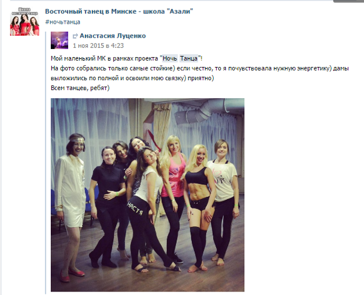Click the #ночьтанца hashtag
Viewport: 364px width, 295px height.
coord(62,22)
